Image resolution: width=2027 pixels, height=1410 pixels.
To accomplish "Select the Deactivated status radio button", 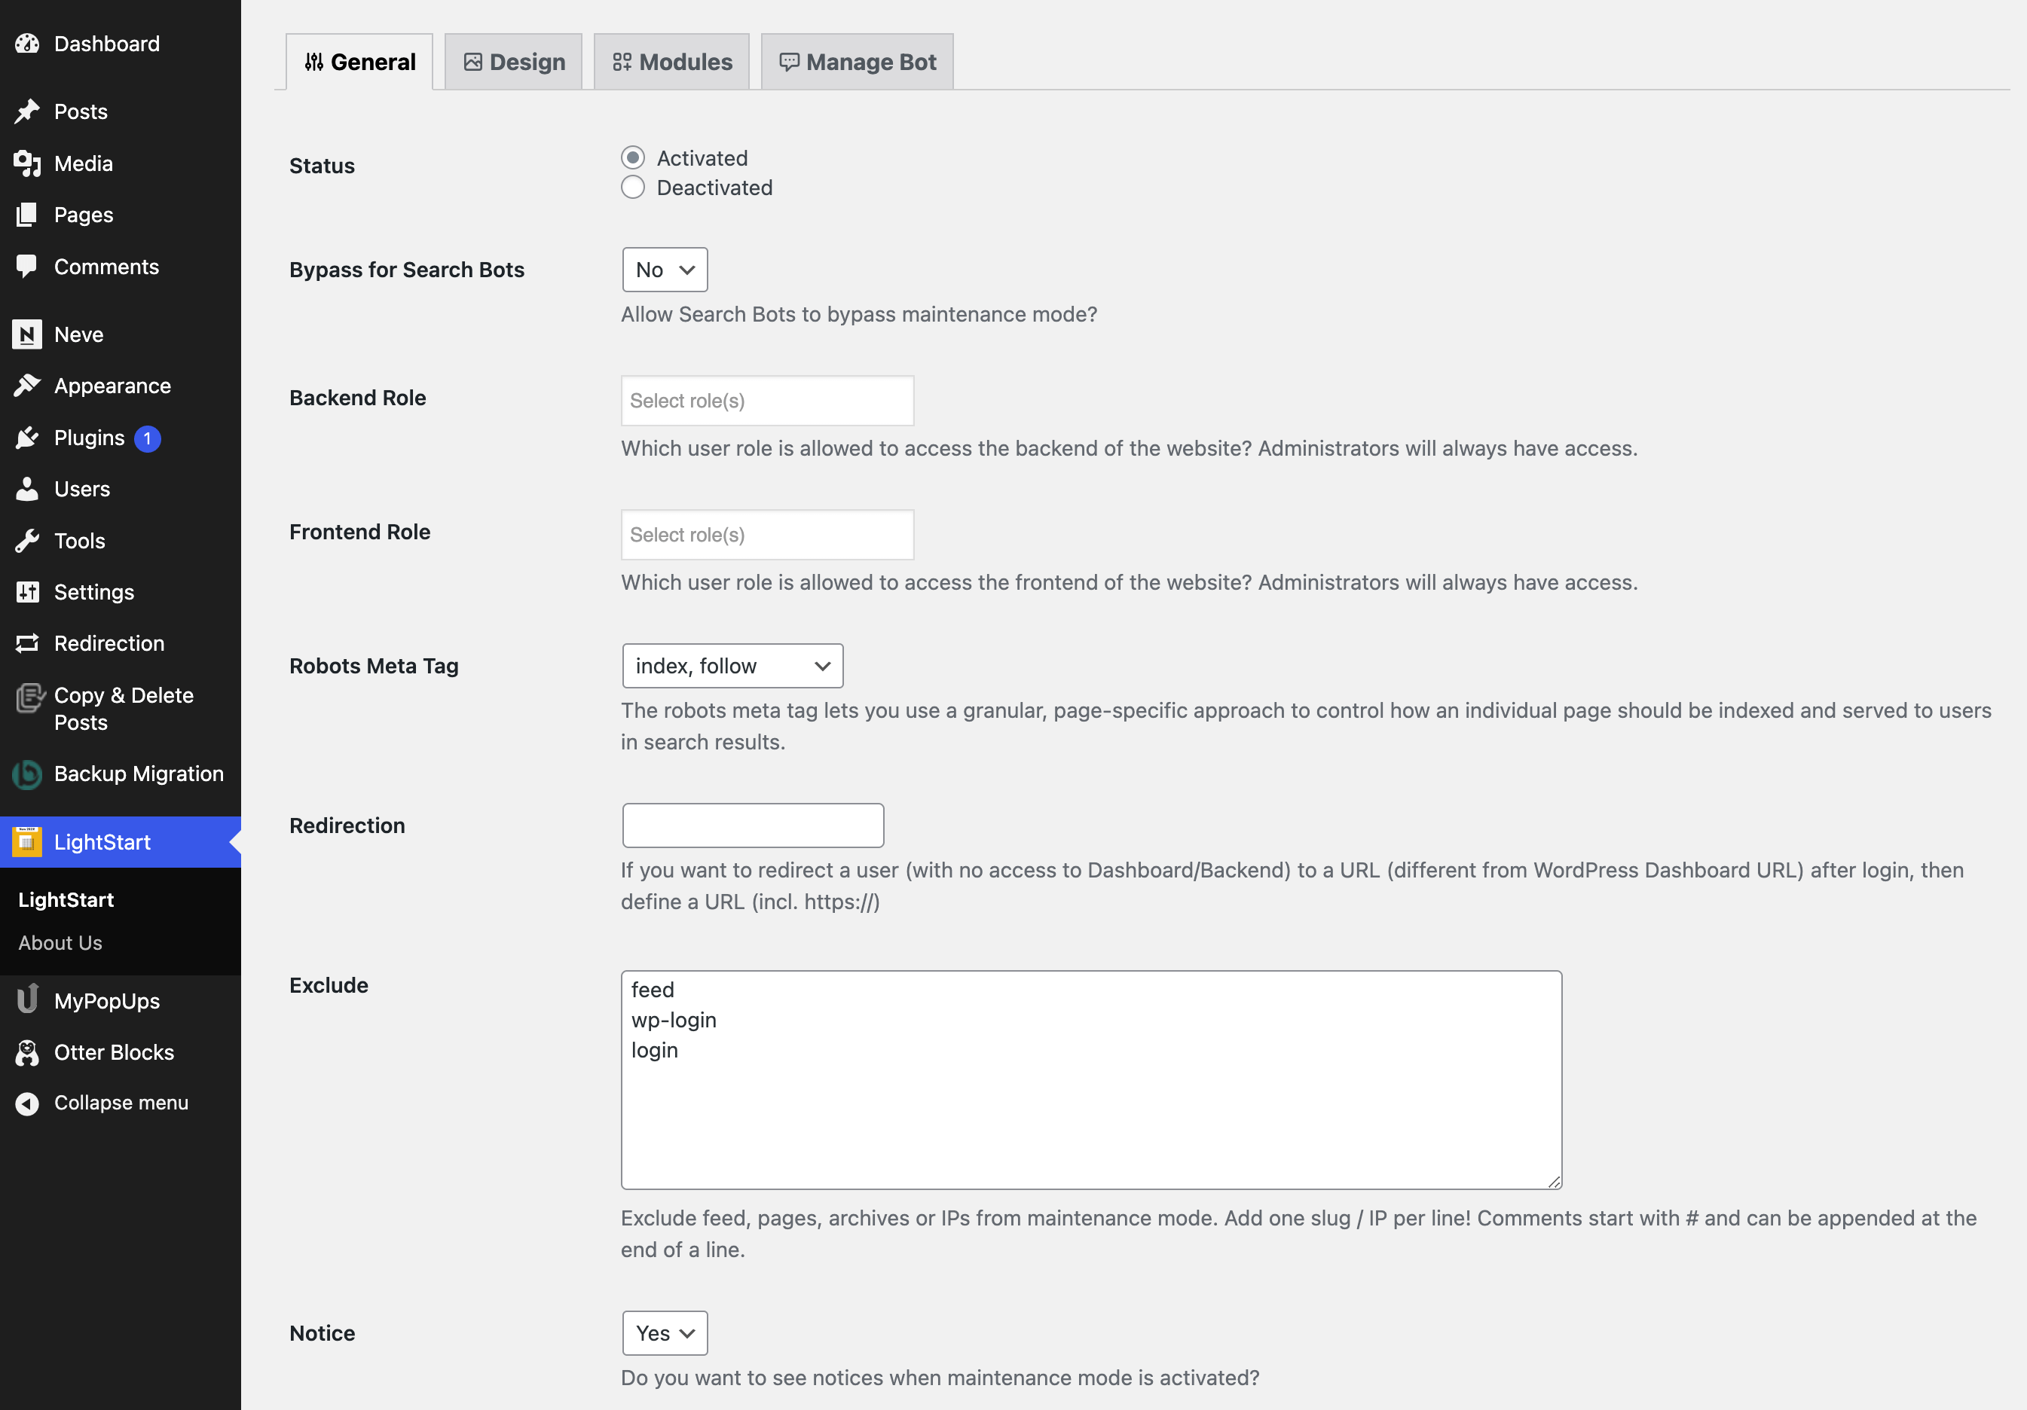I will coord(632,188).
